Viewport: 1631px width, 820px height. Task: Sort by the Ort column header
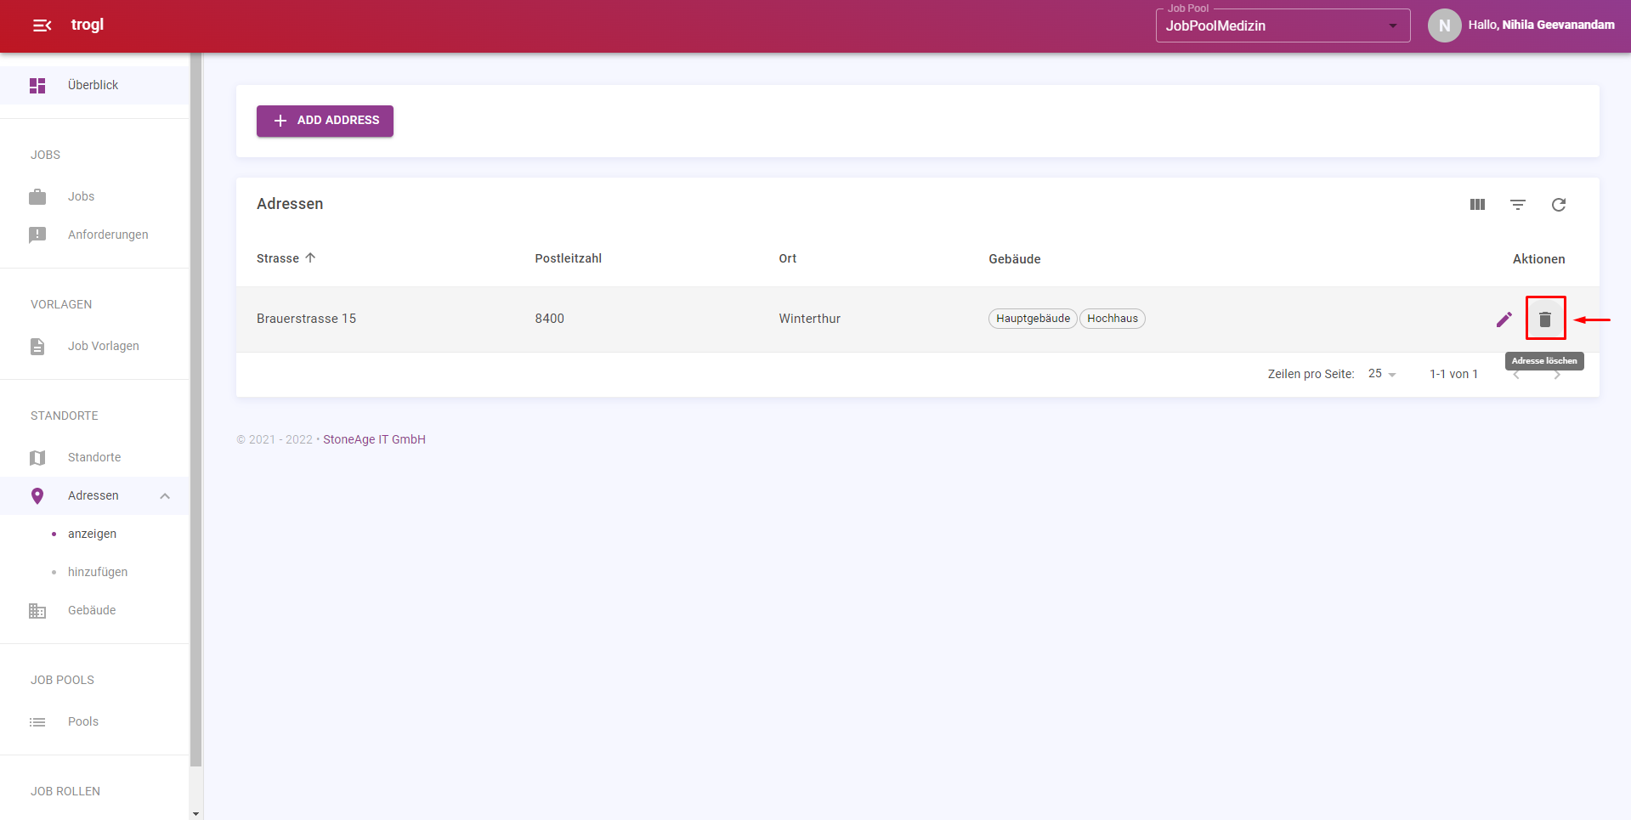pyautogui.click(x=788, y=258)
